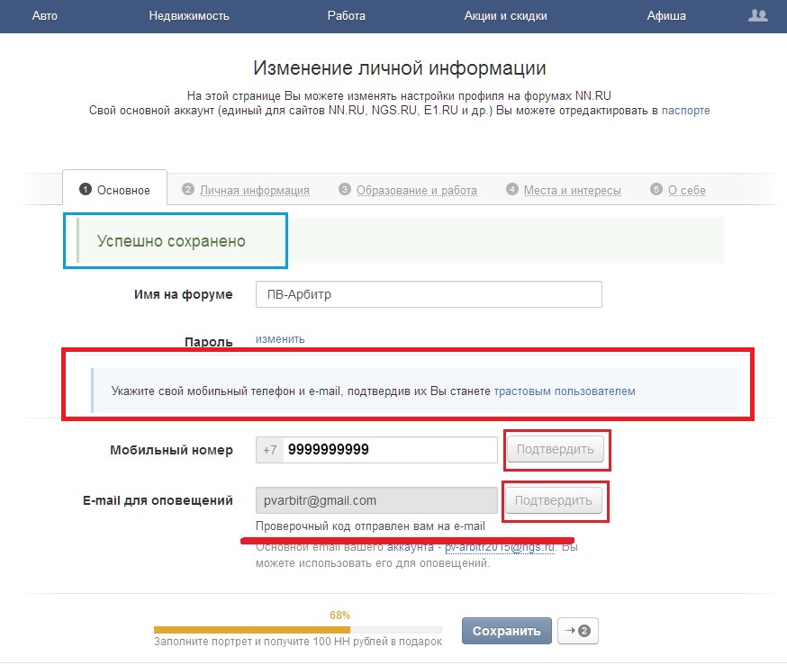
Task: Click the 68% profile progress bar
Action: (297, 630)
